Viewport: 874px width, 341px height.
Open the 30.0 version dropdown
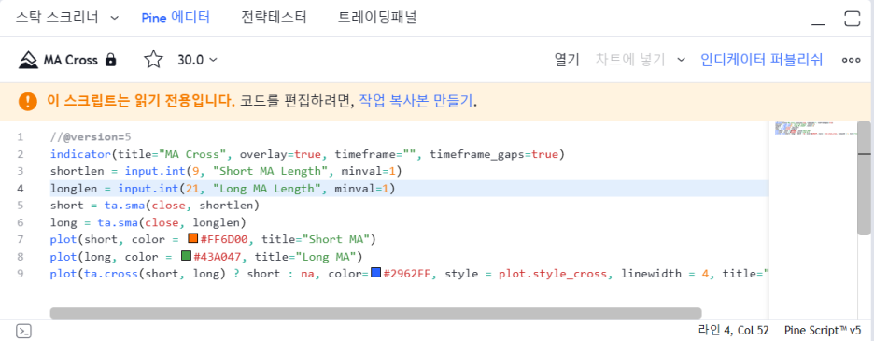click(197, 60)
